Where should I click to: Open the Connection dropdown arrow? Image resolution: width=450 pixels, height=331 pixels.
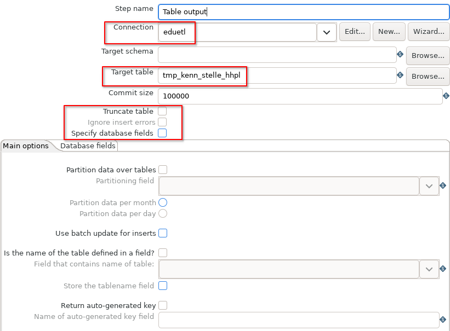(x=327, y=32)
